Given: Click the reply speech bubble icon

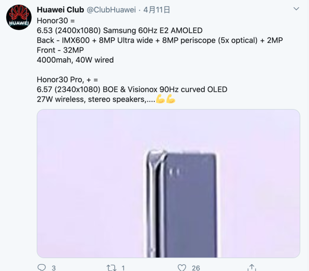Looking at the screenshot, I should pos(41,268).
